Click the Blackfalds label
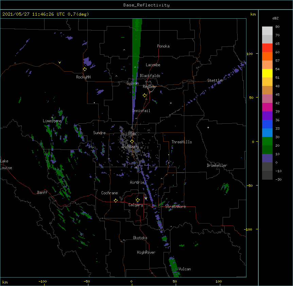The image size is (293, 286). tap(150, 76)
